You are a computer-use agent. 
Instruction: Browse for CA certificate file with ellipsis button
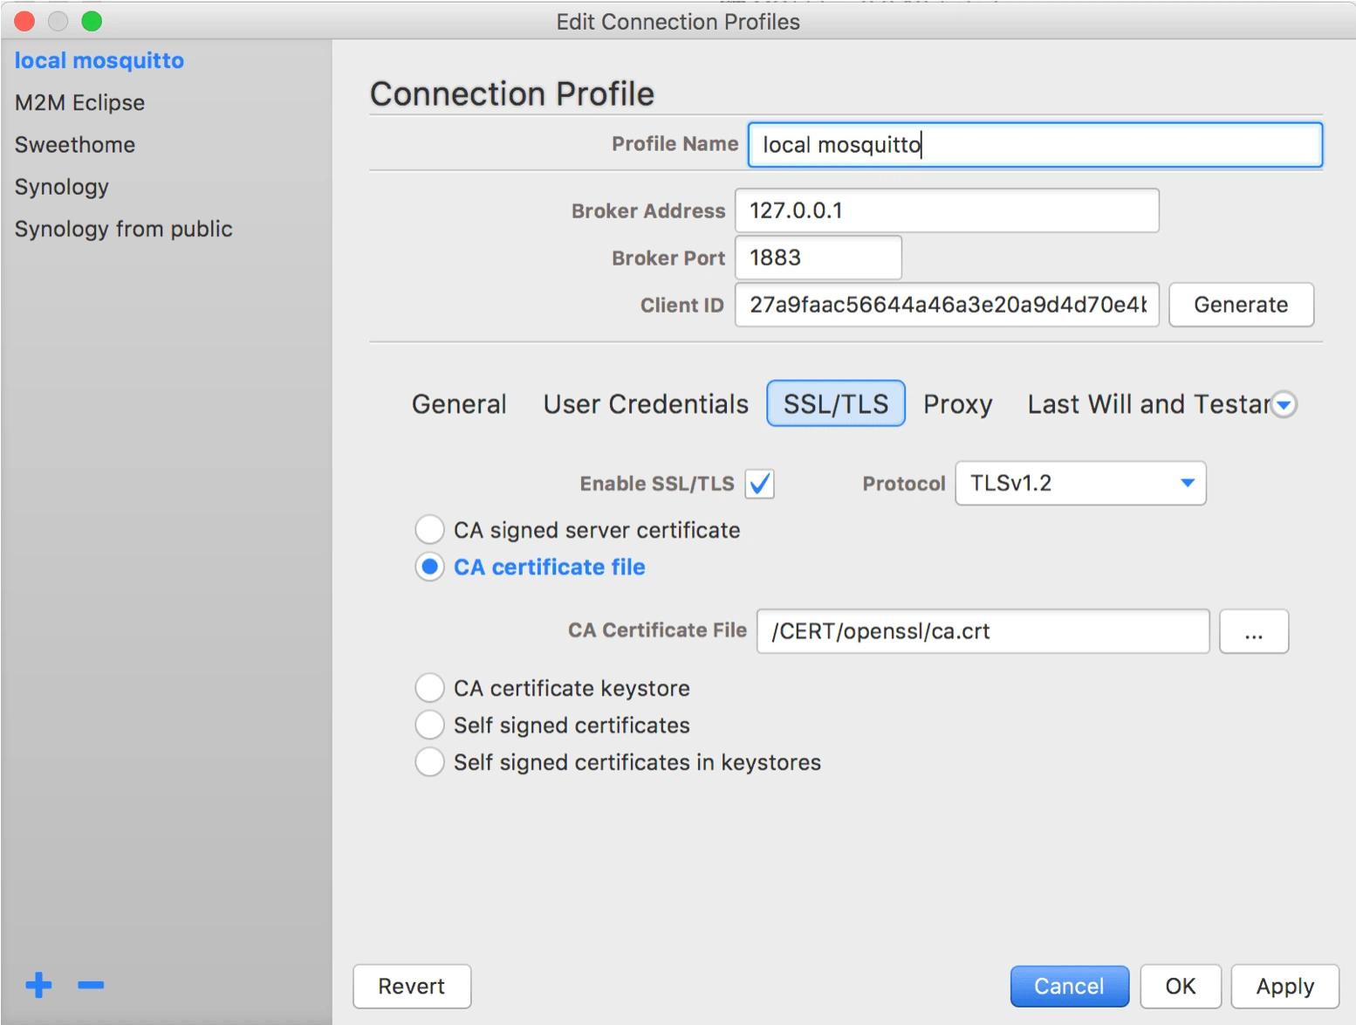point(1253,631)
